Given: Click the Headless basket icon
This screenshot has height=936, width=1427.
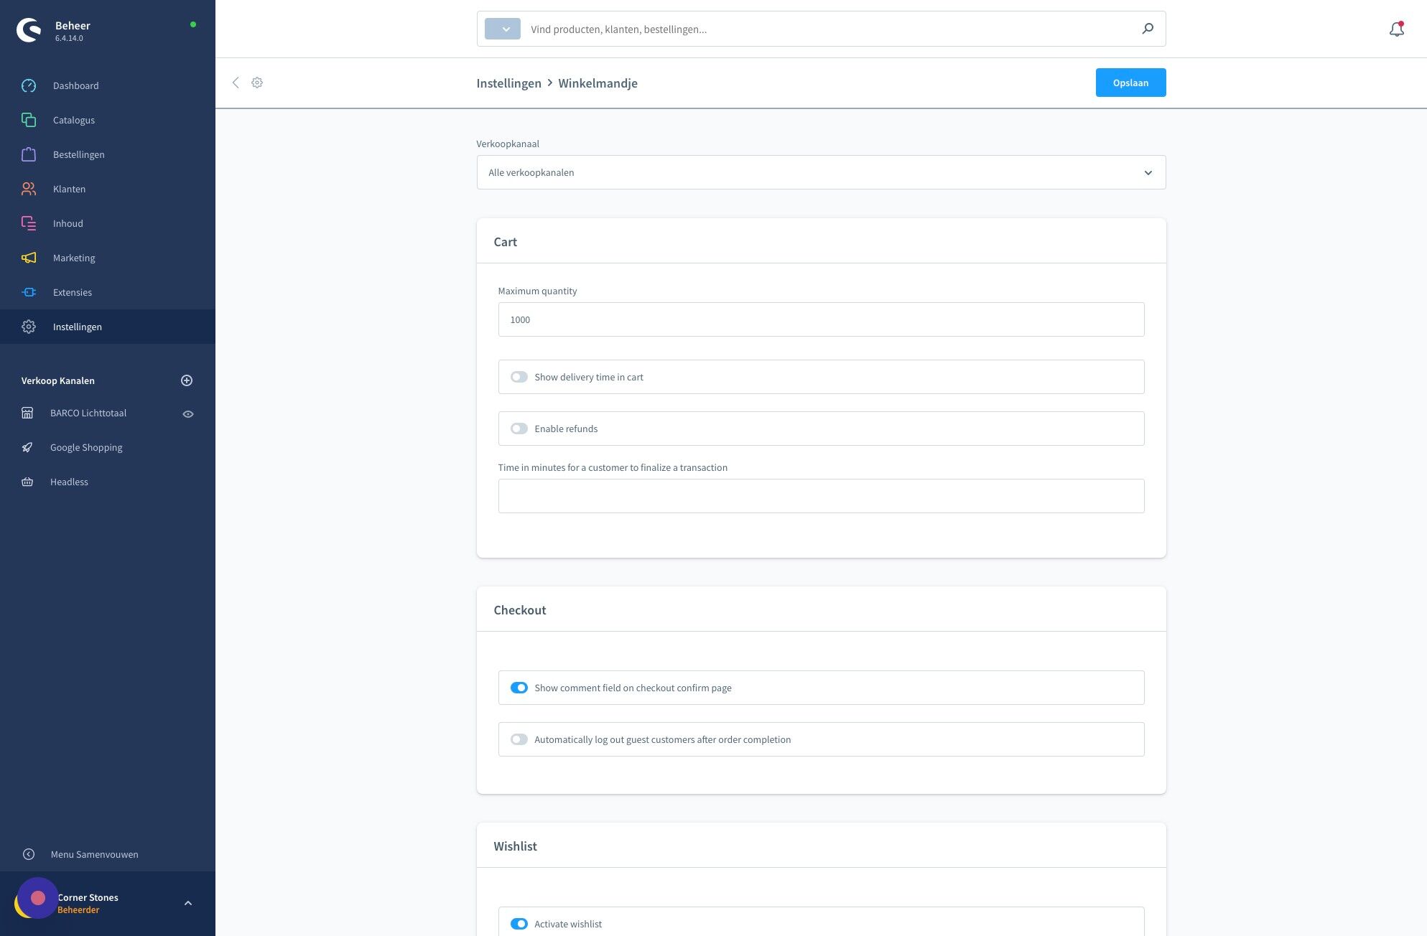Looking at the screenshot, I should [x=27, y=482].
